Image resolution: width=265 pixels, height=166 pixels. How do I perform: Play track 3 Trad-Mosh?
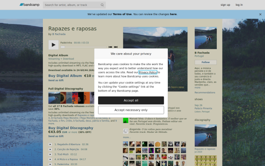click(x=50, y=154)
